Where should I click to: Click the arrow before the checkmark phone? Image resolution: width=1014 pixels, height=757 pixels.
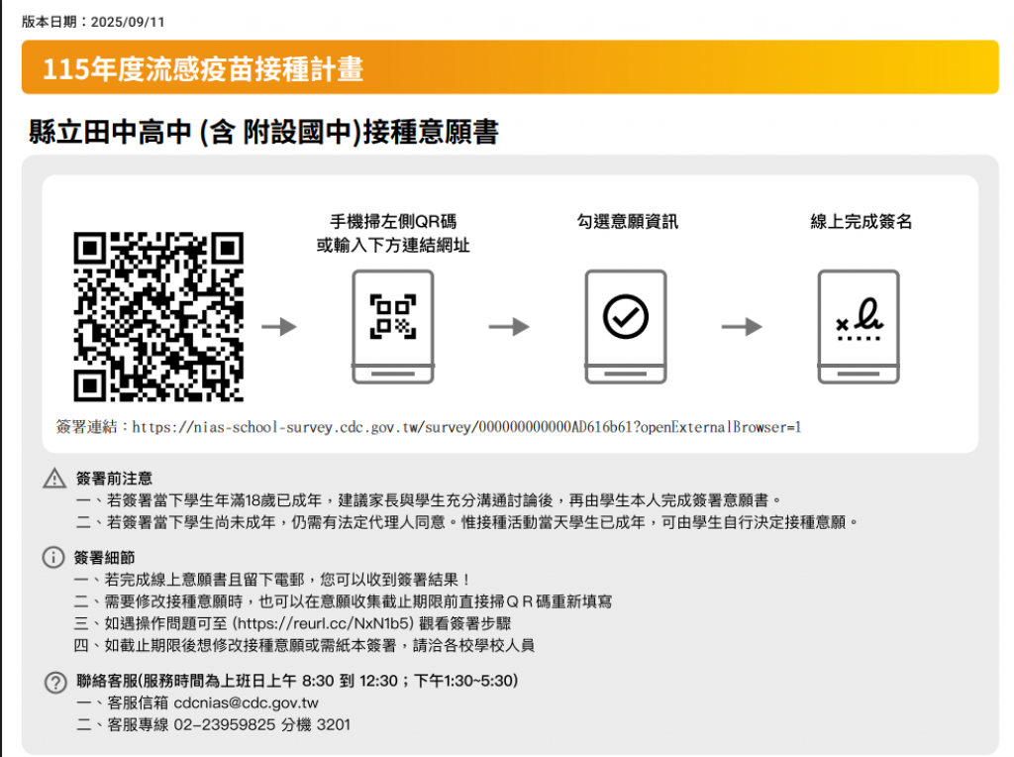509,327
